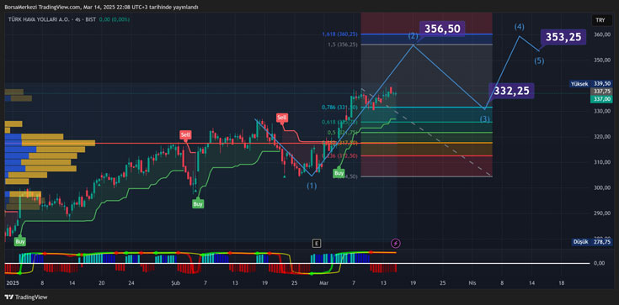
Task: Click the Buy signal label at chart's far left bottom
Action: tap(19, 241)
